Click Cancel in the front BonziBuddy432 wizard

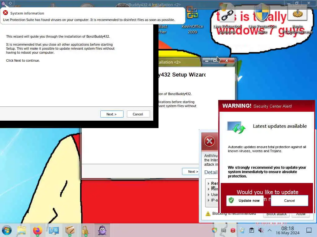coord(138,114)
